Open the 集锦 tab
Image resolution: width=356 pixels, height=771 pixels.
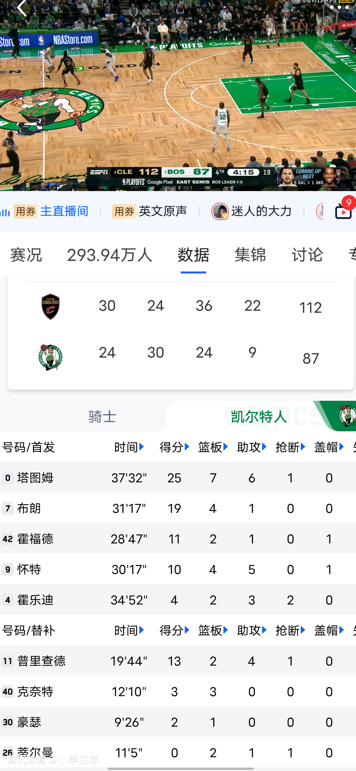click(250, 255)
